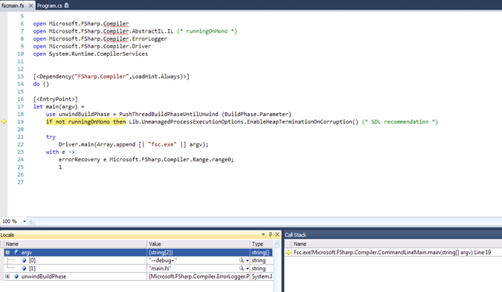Image resolution: width=502 pixels, height=292 pixels.
Task: Click the Dependency attribute on line 13
Action: (111, 77)
